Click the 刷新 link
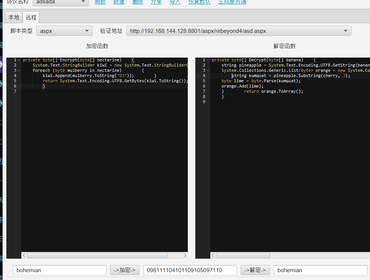The width and height of the screenshot is (370, 280). pos(100,2)
